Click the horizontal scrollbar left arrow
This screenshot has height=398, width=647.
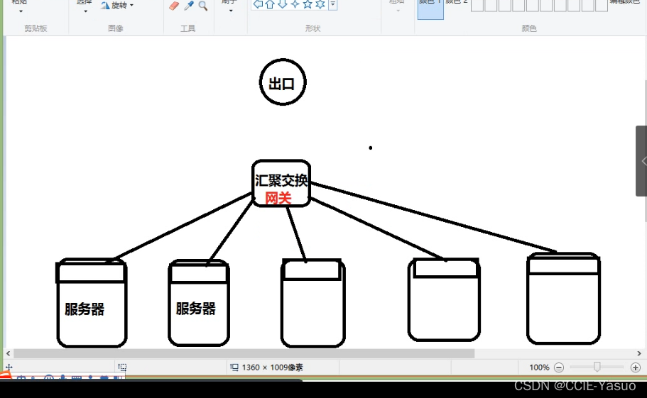9,353
